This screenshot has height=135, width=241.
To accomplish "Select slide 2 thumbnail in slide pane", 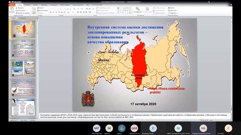I will (23, 48).
